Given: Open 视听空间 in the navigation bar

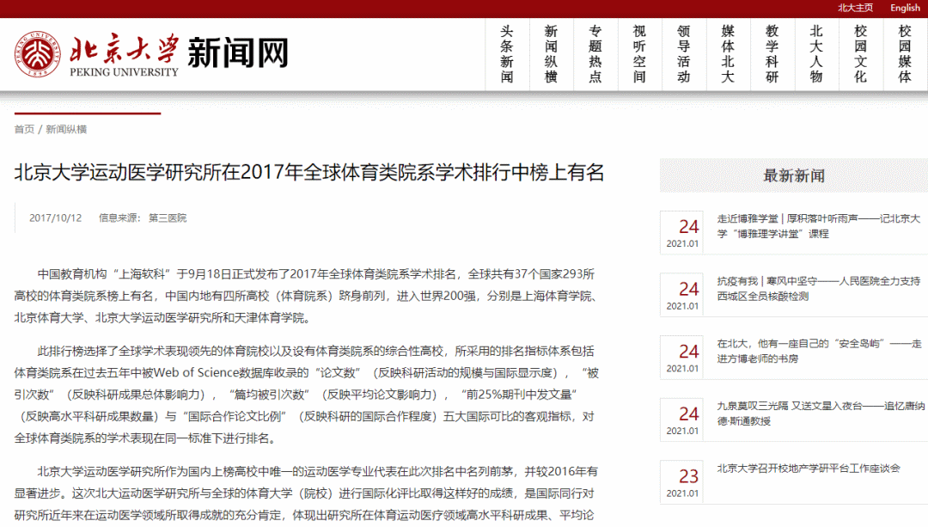Looking at the screenshot, I should [x=640, y=54].
